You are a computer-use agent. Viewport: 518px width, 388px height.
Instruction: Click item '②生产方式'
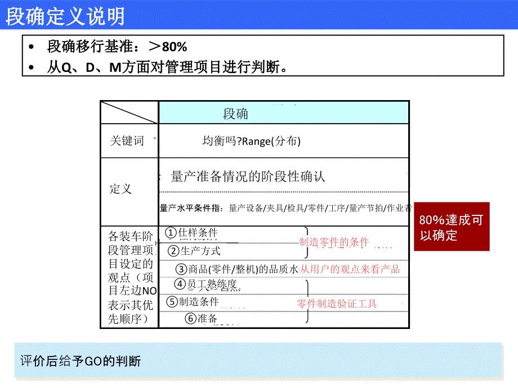194,251
